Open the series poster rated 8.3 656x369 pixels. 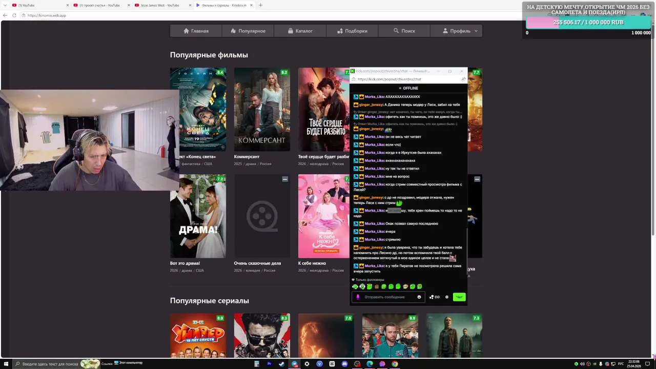click(262, 336)
